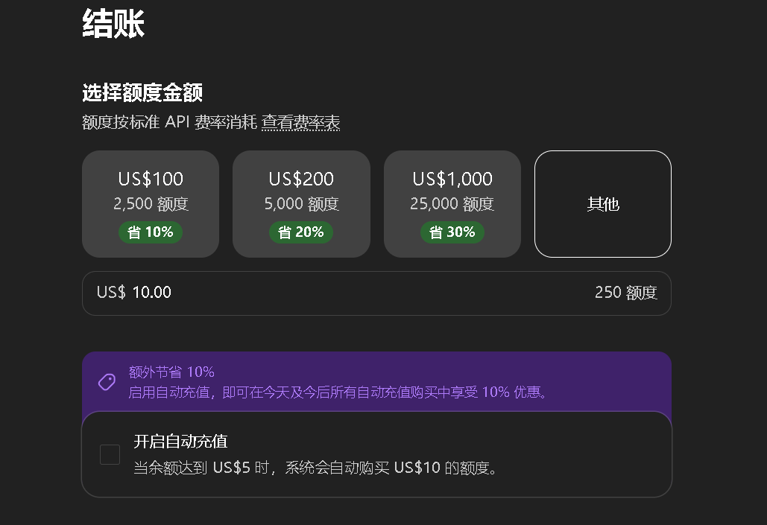
Task: Click the 额外节省 10% promotion title
Action: click(171, 372)
